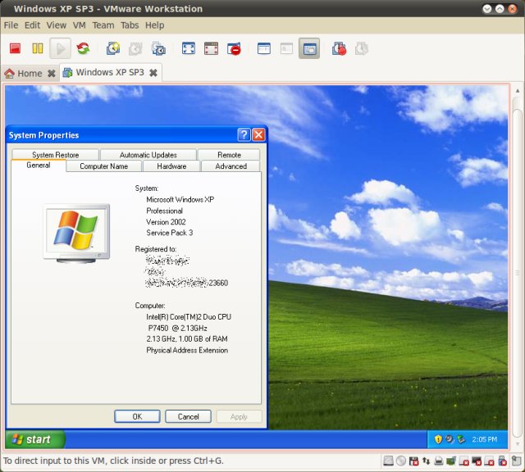Suspend the VM using yellow pause icon

(x=38, y=48)
